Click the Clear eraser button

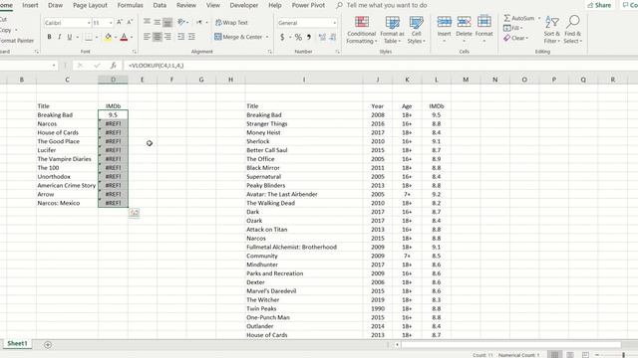(515, 38)
